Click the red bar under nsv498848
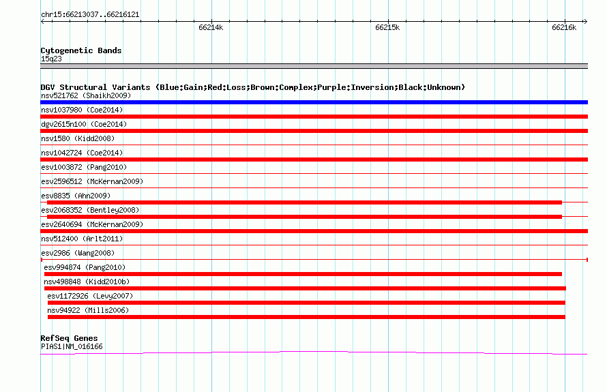This screenshot has width=607, height=392. coord(305,288)
